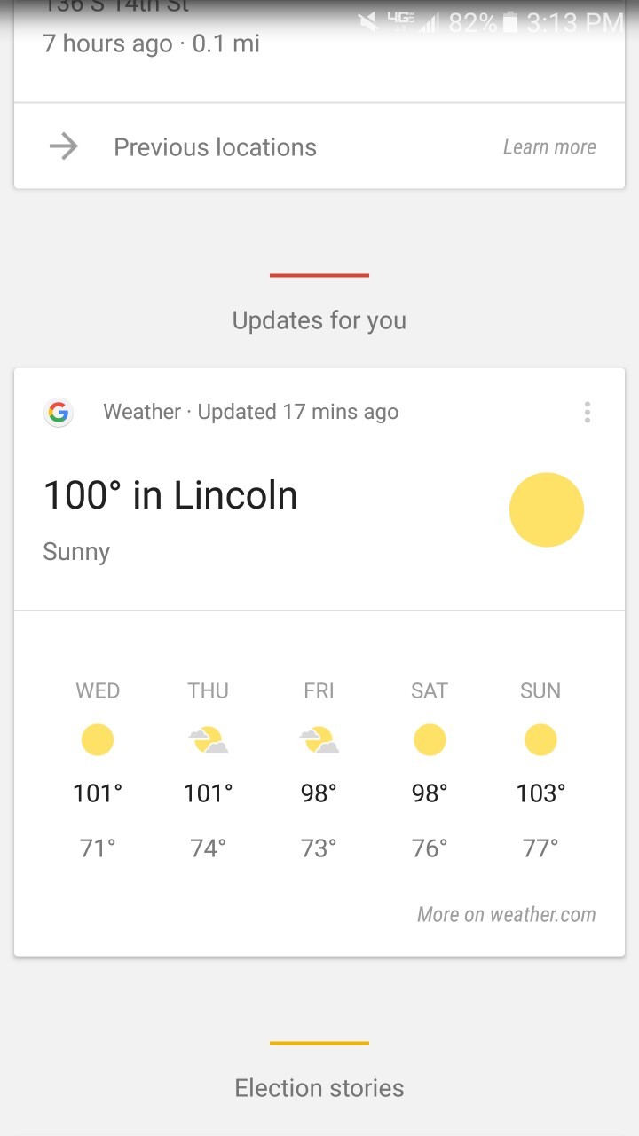639x1136 pixels.
Task: Tap Sunday's 103° high temperature
Action: tap(540, 793)
